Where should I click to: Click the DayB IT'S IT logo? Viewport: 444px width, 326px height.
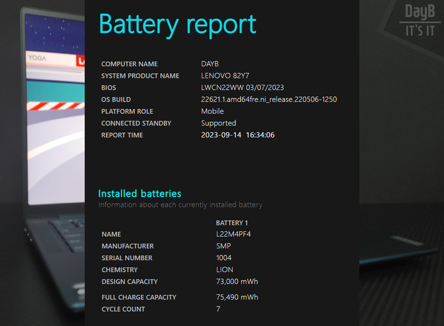coord(419,21)
